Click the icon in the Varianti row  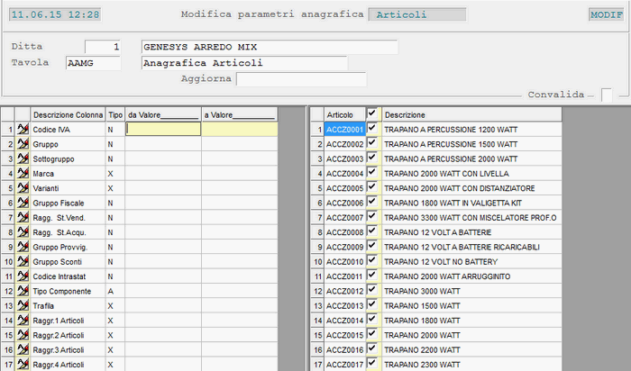(x=23, y=187)
